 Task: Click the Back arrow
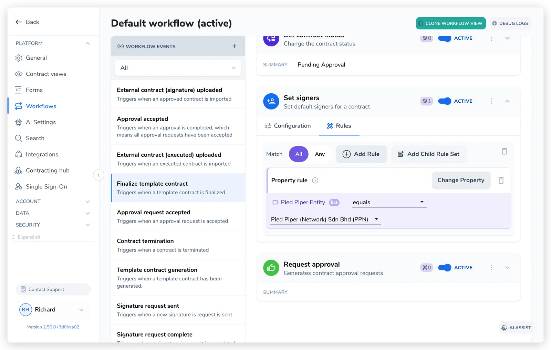click(19, 22)
